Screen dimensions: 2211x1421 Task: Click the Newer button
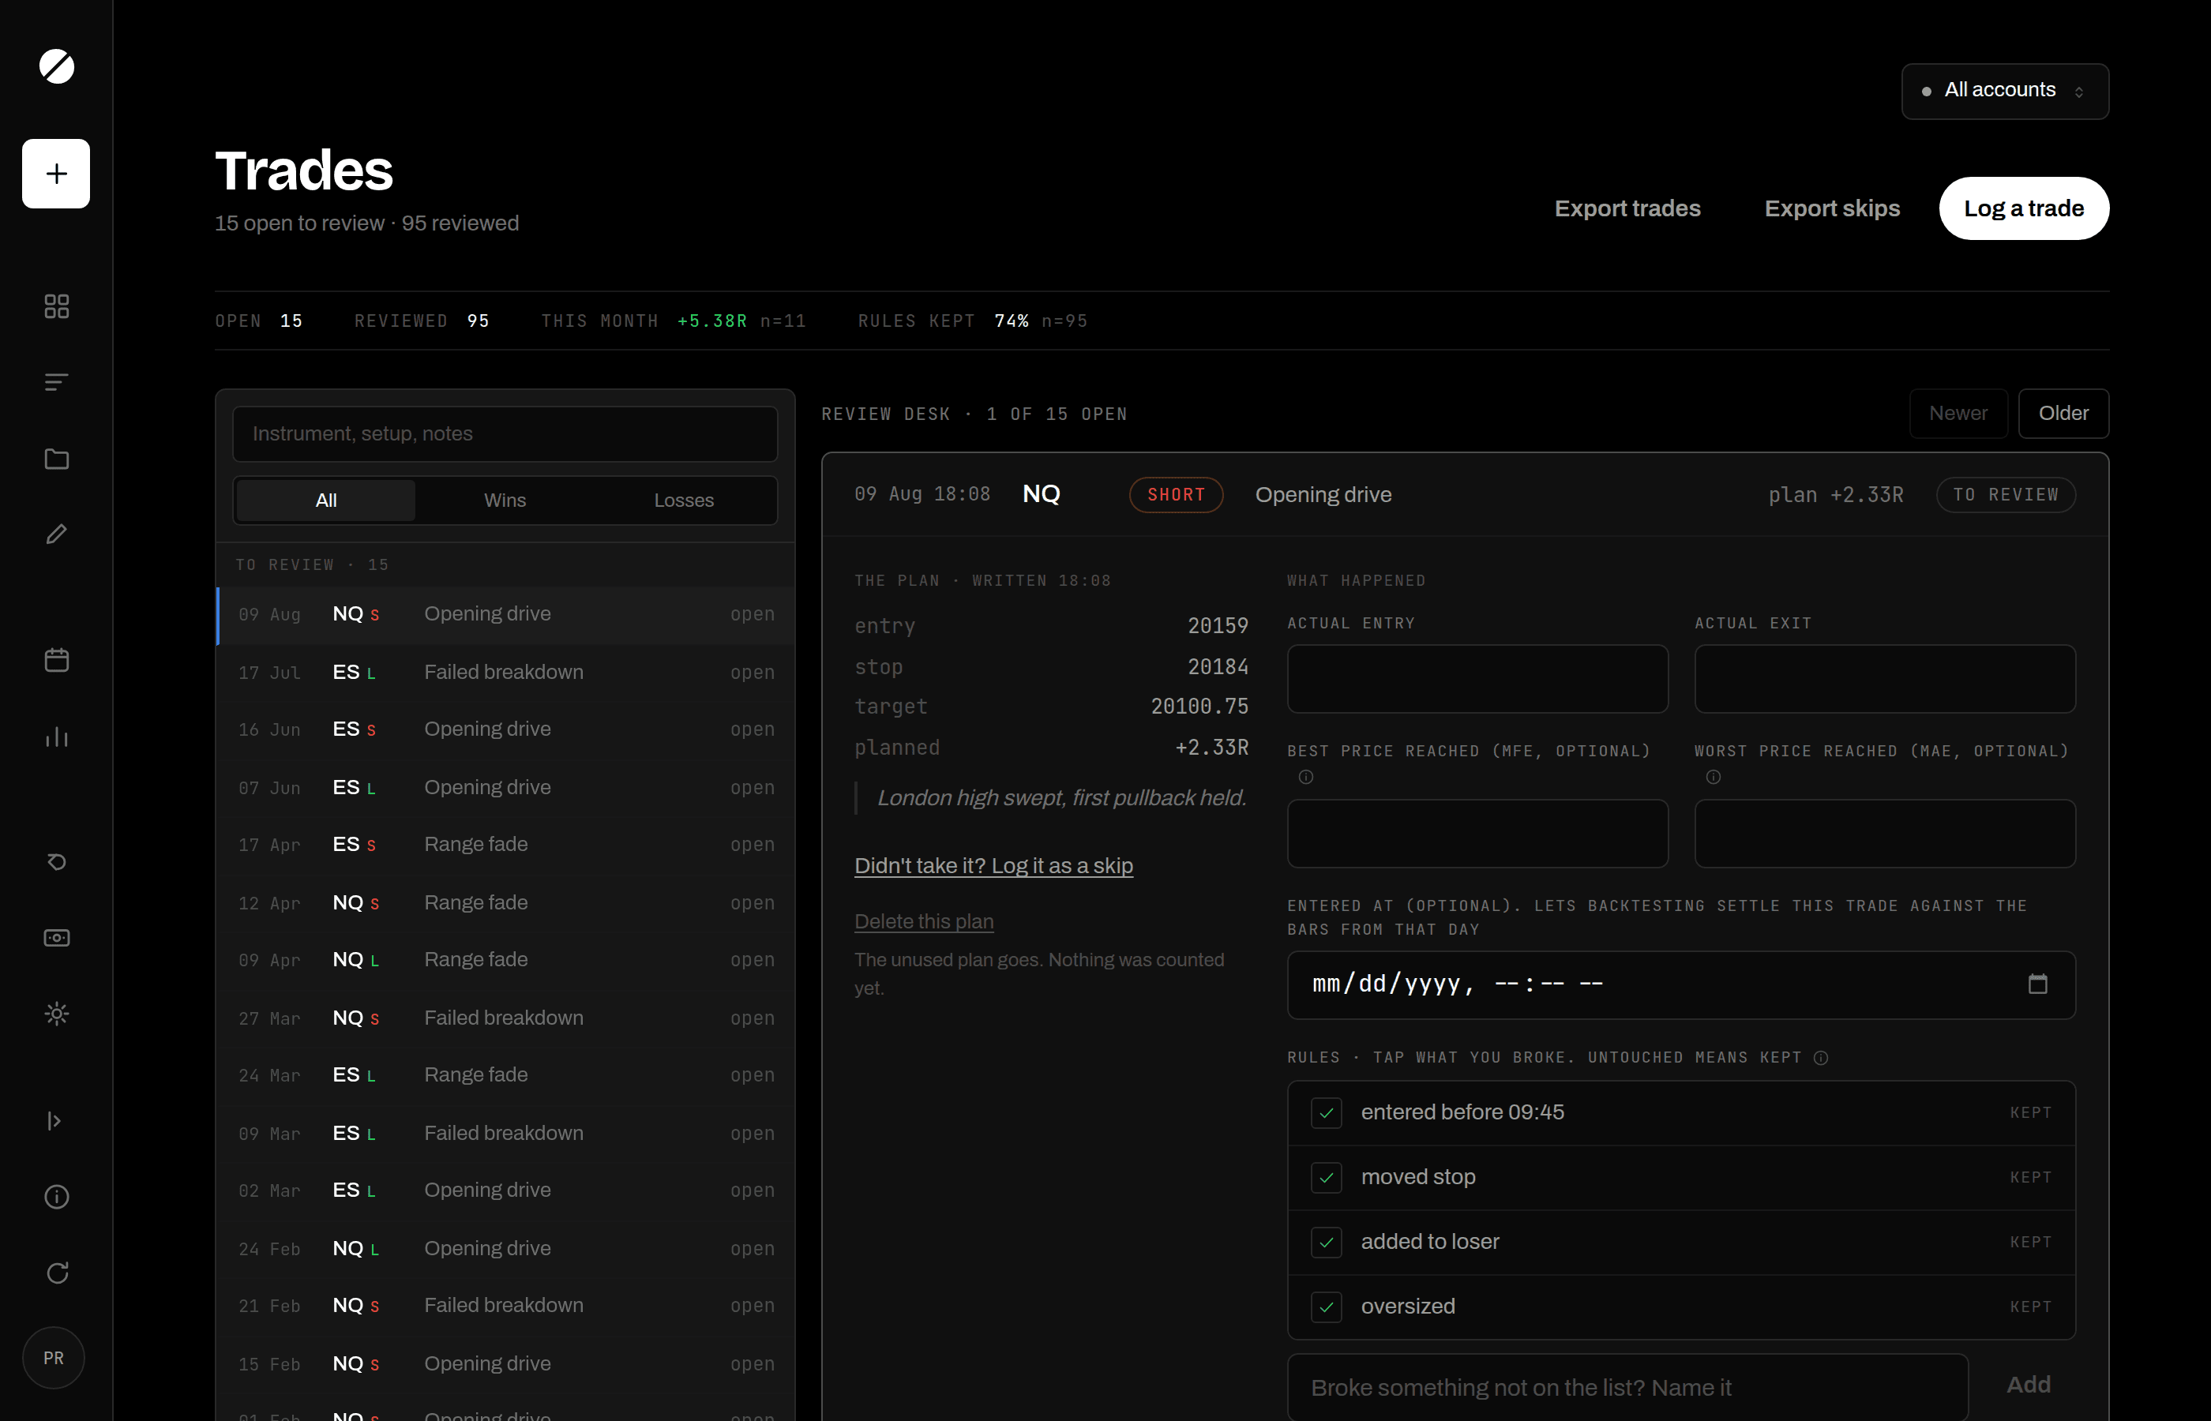coord(1958,414)
